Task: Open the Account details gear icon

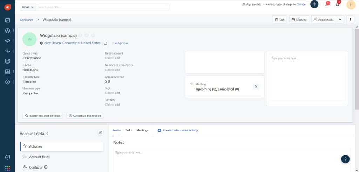Action: coord(101,132)
